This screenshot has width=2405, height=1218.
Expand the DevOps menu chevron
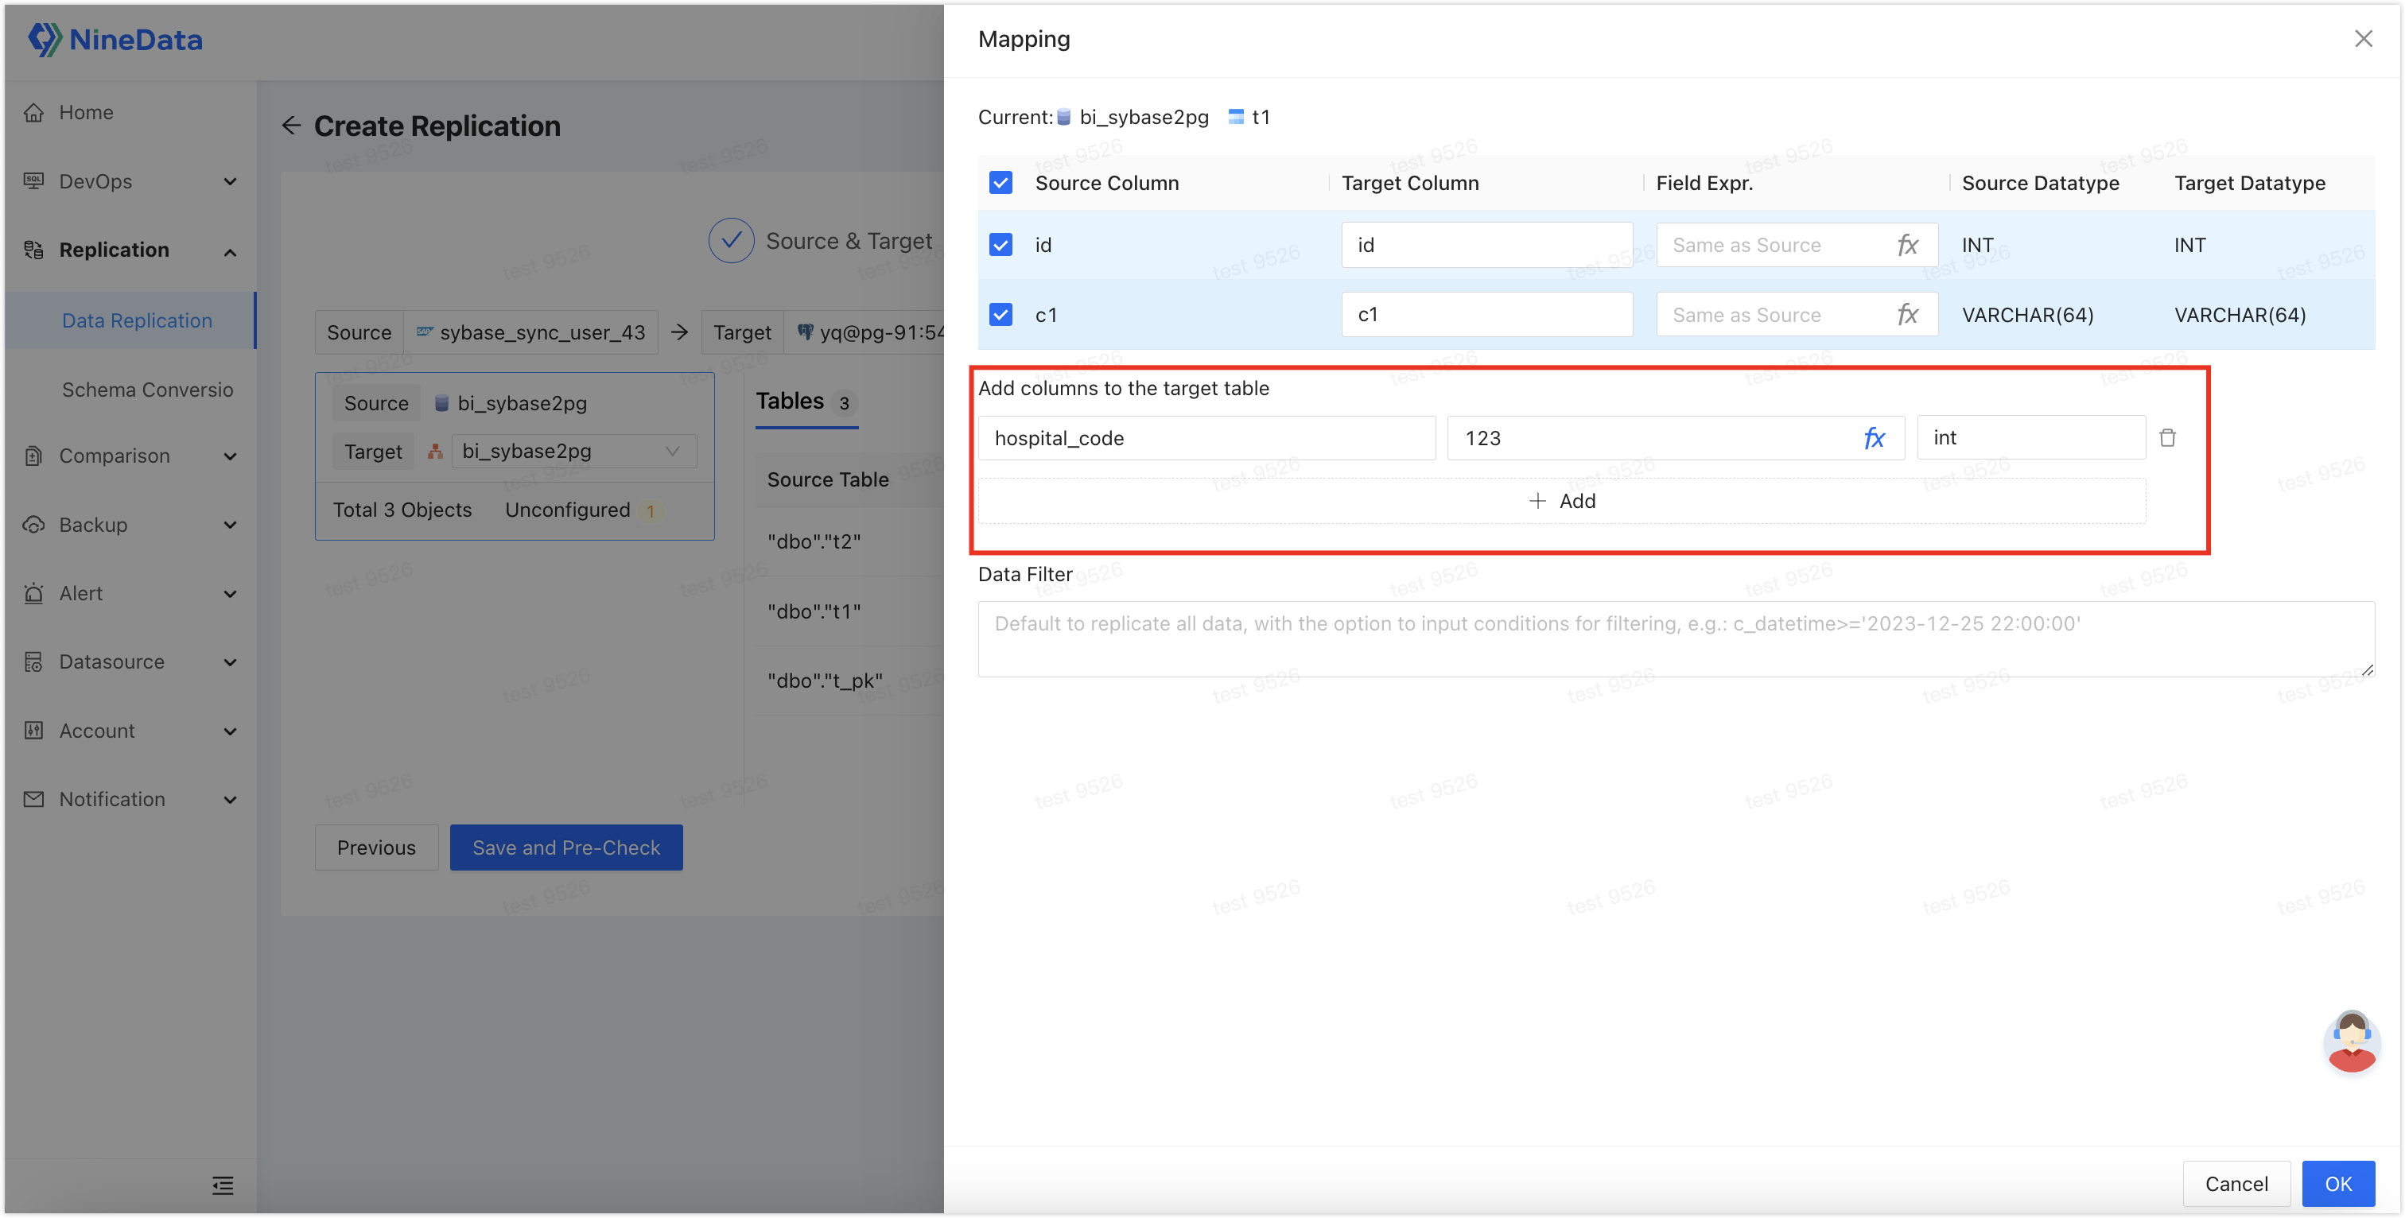230,181
